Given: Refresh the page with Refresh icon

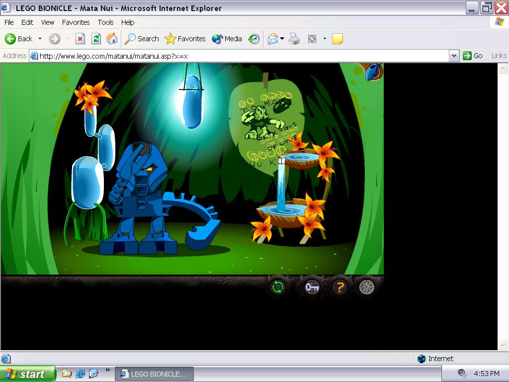Looking at the screenshot, I should tap(96, 39).
